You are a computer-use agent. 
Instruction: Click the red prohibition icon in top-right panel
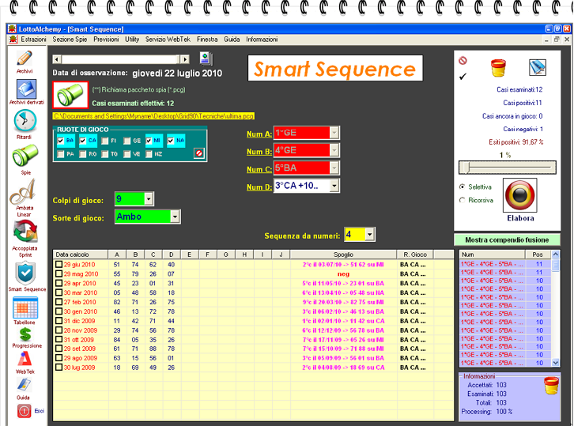463,60
